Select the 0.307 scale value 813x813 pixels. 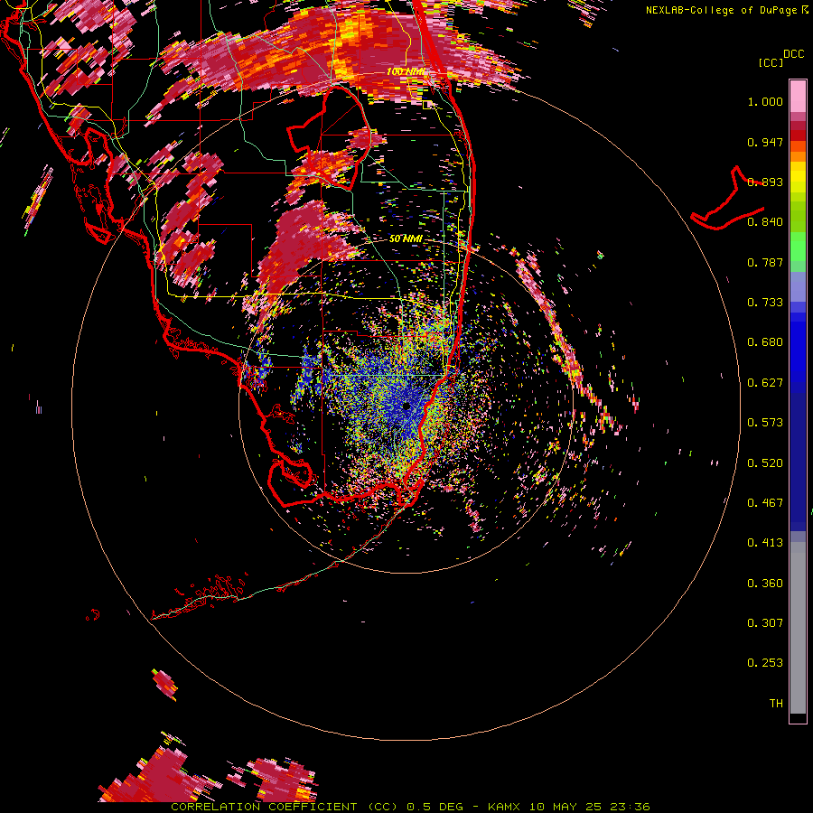coord(765,623)
